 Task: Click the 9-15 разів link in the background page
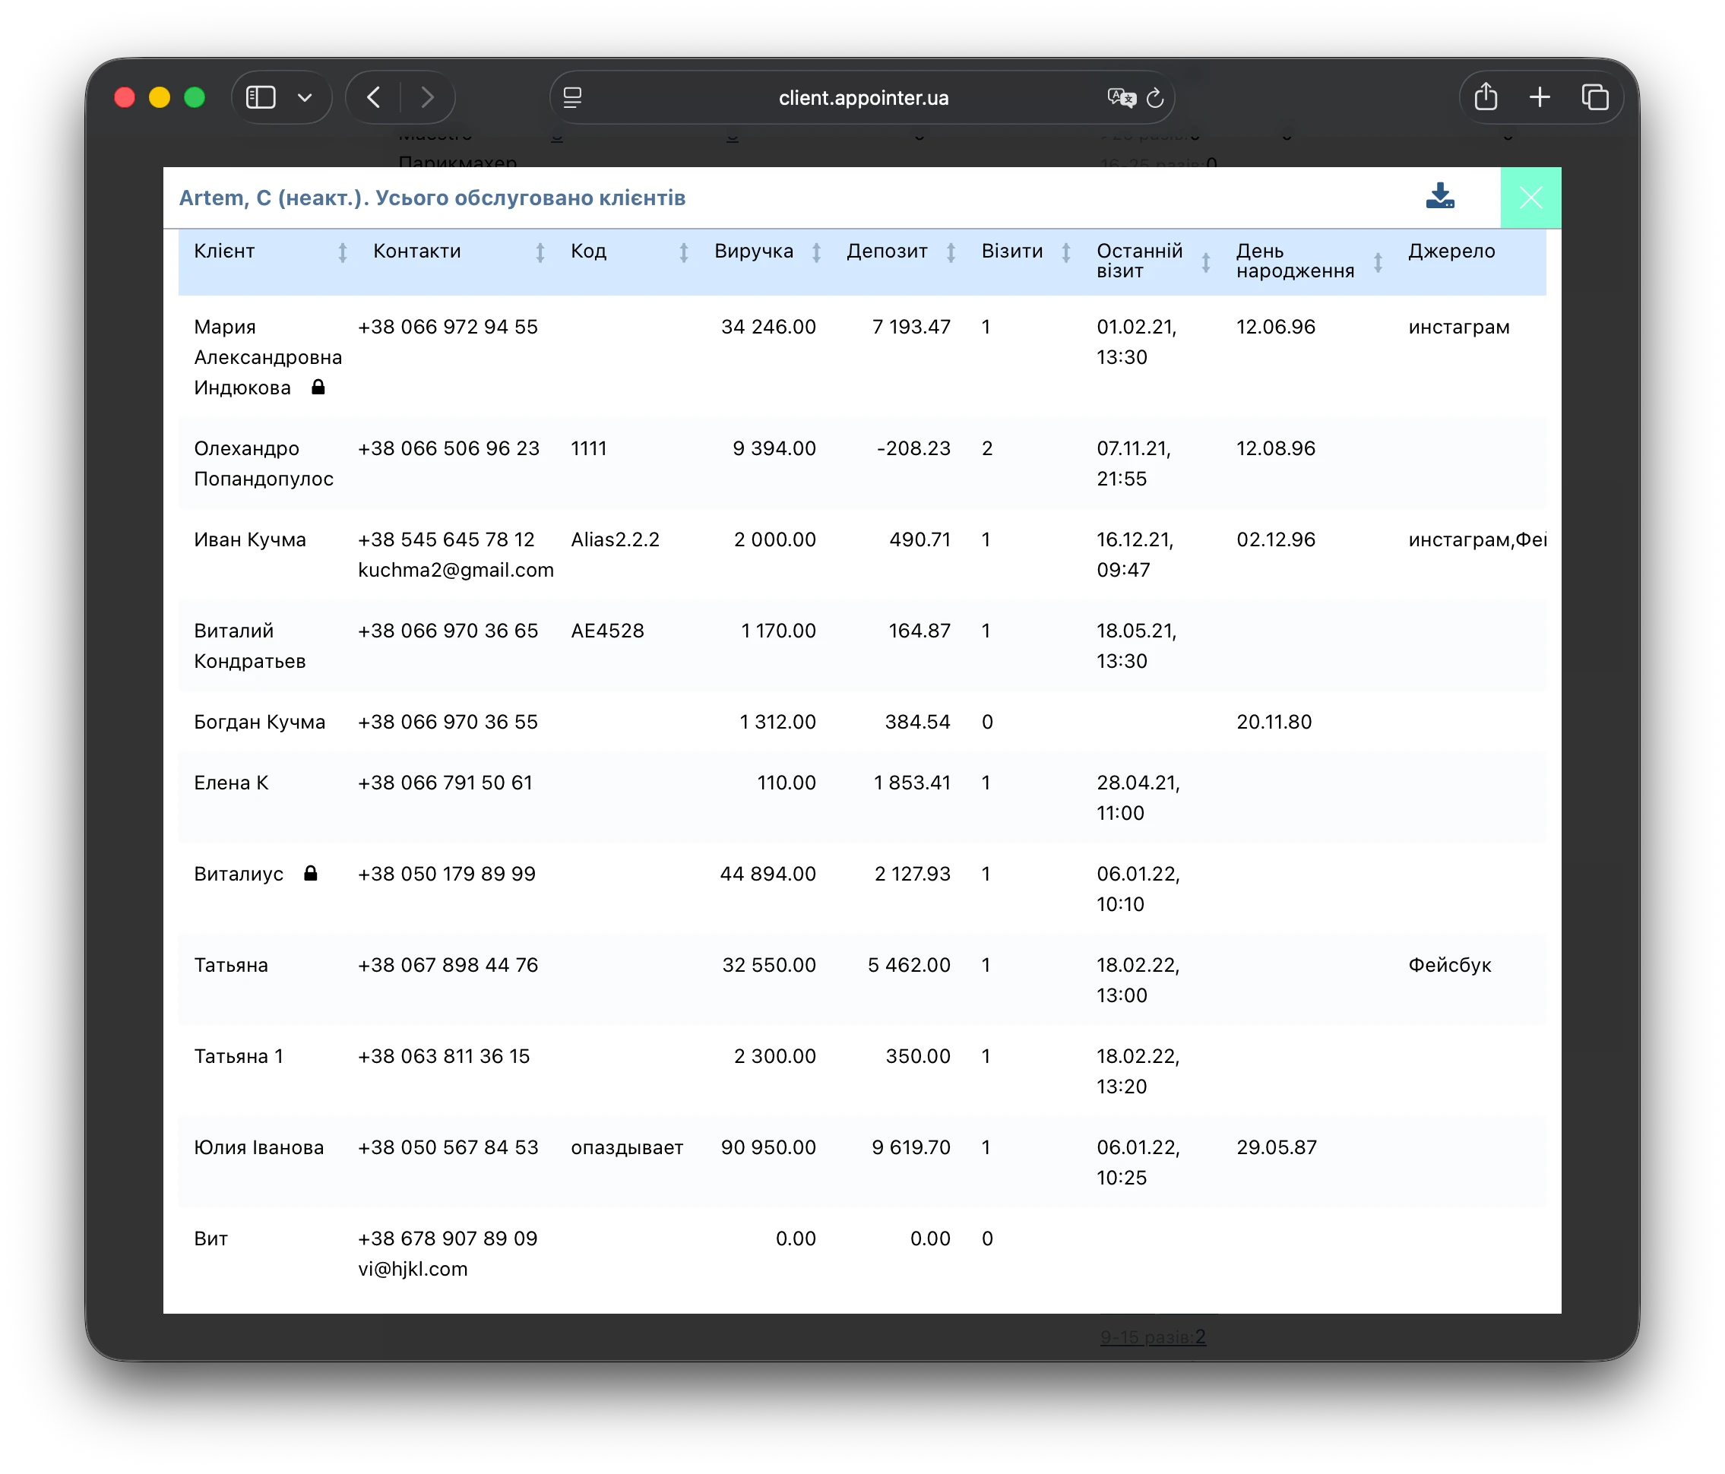pos(1152,1336)
